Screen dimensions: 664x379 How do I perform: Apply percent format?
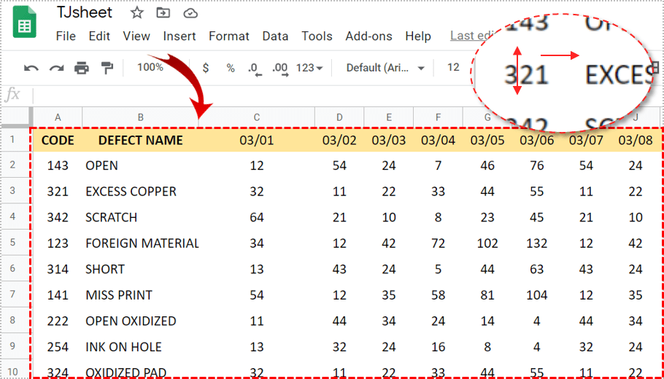pos(231,68)
